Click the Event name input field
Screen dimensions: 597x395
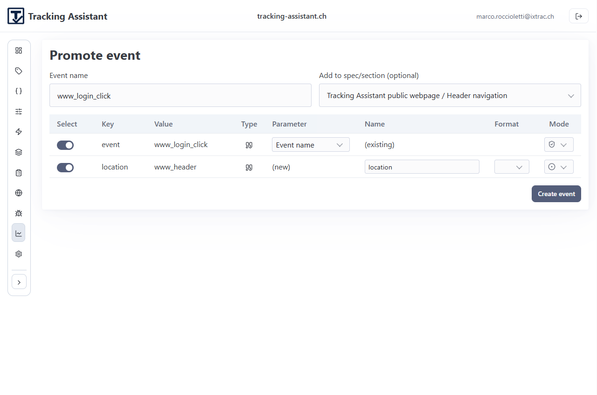click(180, 96)
